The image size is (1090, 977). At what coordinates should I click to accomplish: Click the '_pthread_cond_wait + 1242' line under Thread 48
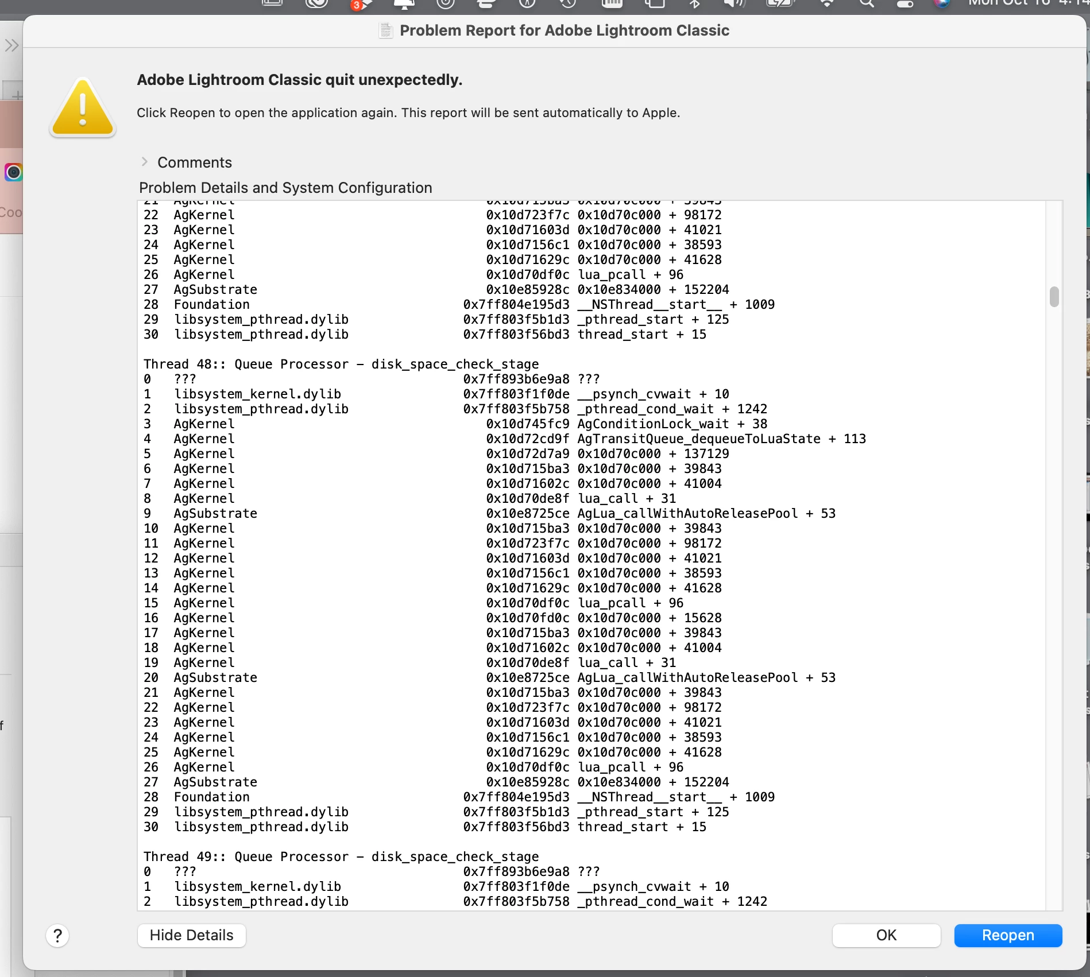[455, 409]
